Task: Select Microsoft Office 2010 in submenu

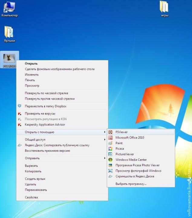Action: point(130,137)
